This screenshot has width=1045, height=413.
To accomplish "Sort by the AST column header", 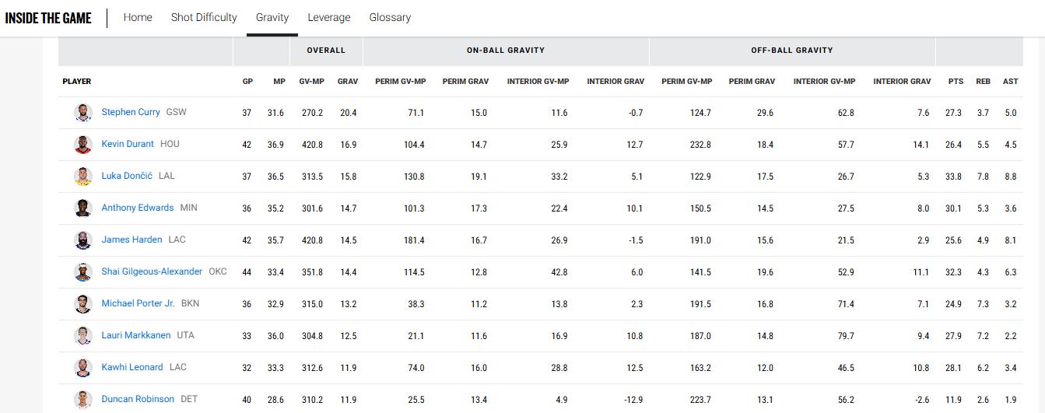I will [x=1010, y=81].
